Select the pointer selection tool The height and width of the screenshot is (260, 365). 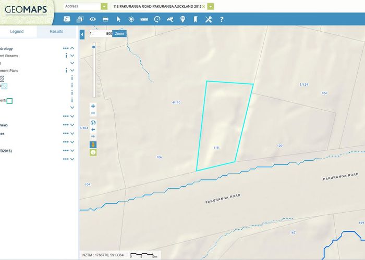pyautogui.click(x=118, y=19)
